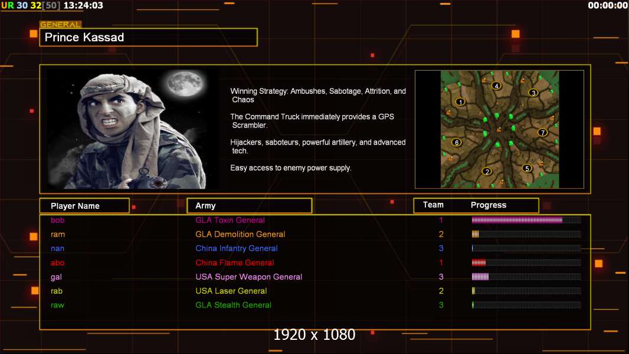
Task: Click rab's loading progress bar
Action: (526, 291)
